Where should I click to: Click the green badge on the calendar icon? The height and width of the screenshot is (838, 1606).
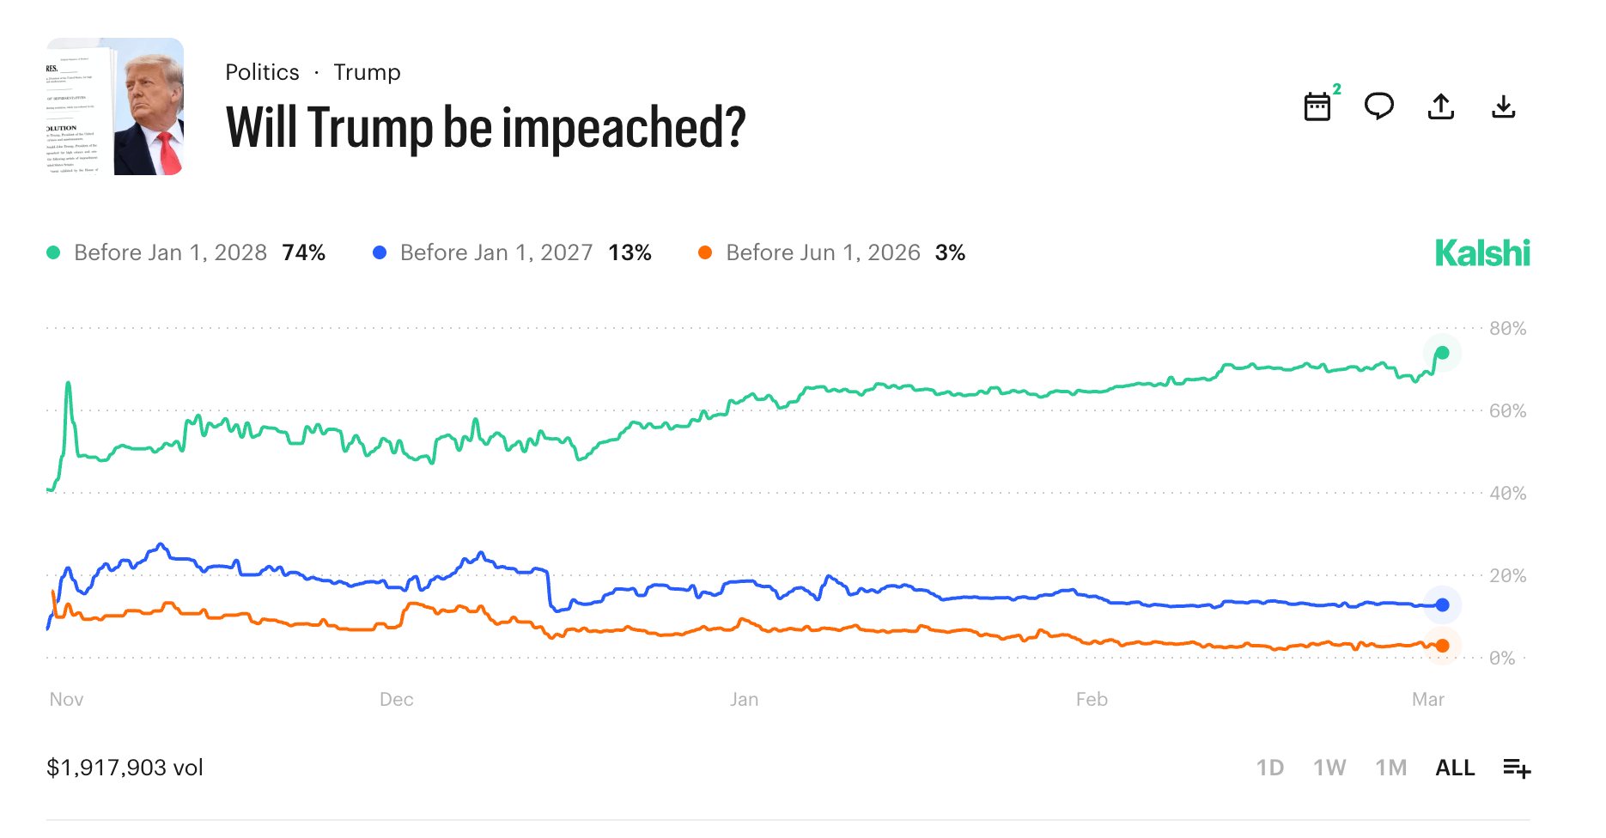(1337, 88)
